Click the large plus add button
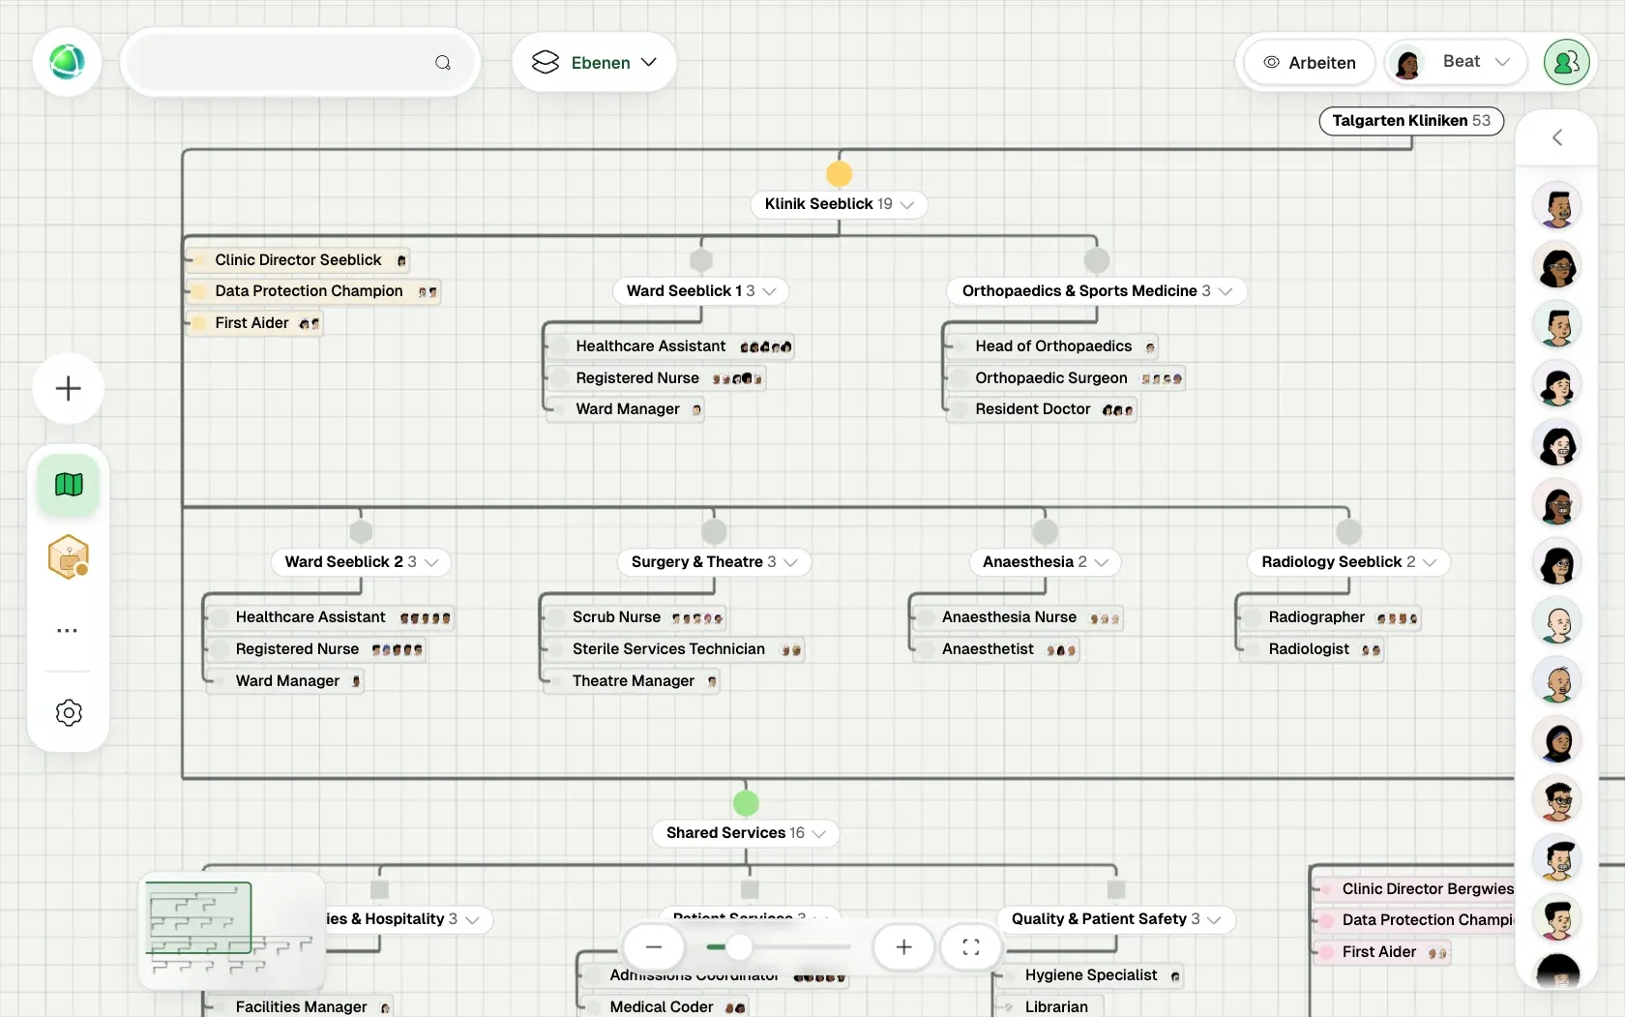Image resolution: width=1625 pixels, height=1017 pixels. pos(69,389)
